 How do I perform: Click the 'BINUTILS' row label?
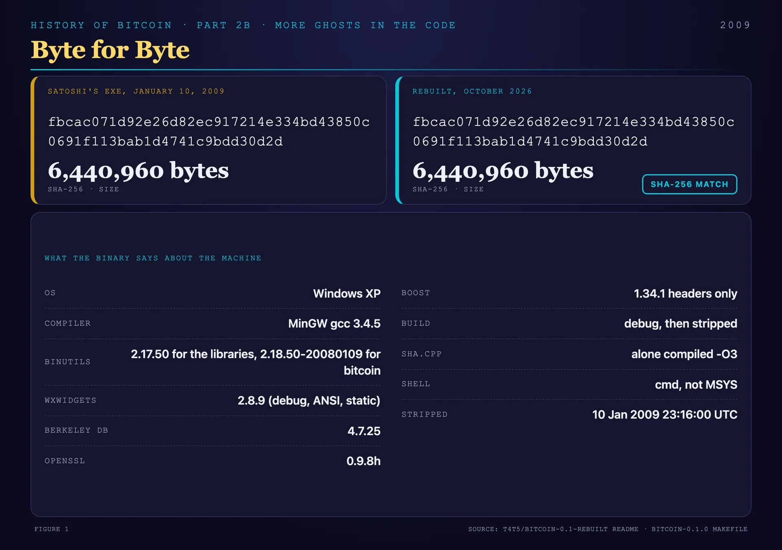coord(68,362)
